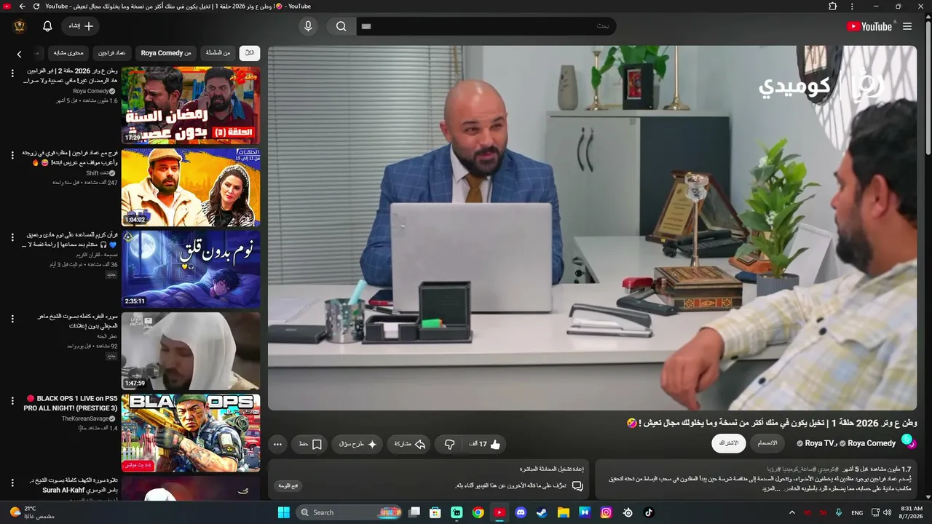This screenshot has height=524, width=932.
Task: Open the weather widget showing 21°C
Action: click(33, 512)
